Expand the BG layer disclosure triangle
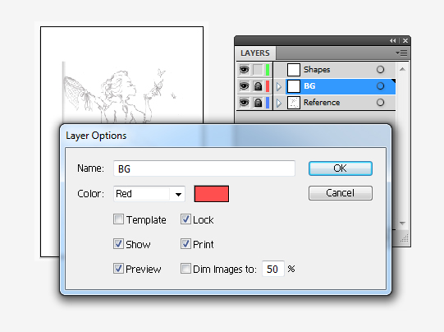Image resolution: width=444 pixels, height=332 pixels. [x=279, y=86]
